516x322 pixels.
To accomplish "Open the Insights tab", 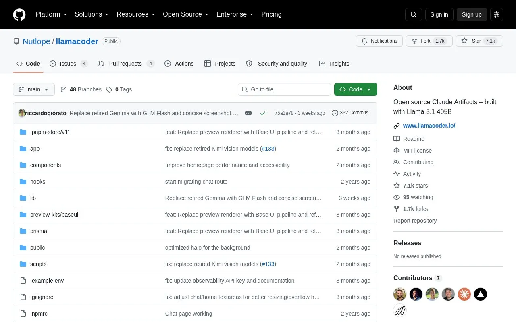I will coord(334,64).
